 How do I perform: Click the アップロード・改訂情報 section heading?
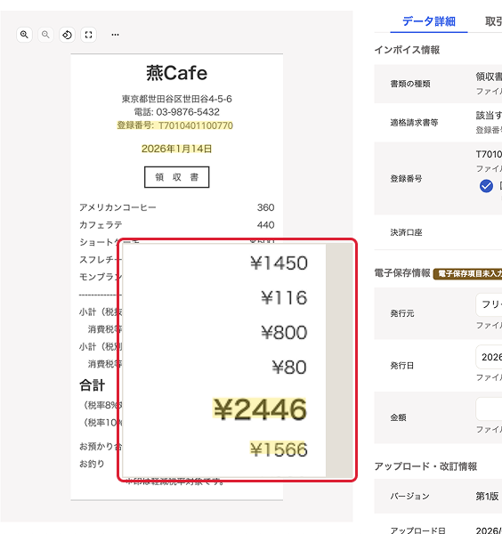(x=425, y=466)
